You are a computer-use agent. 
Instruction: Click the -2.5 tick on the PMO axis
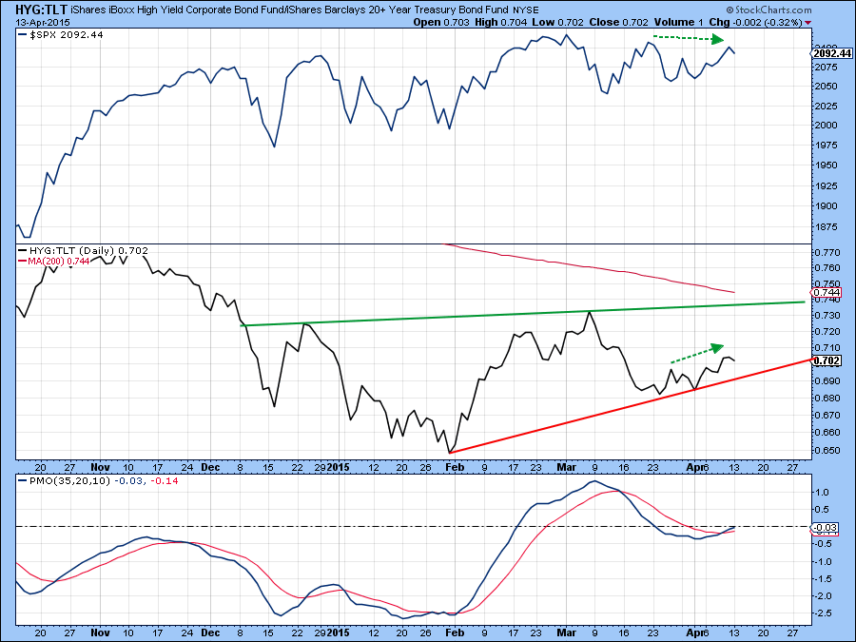click(822, 613)
